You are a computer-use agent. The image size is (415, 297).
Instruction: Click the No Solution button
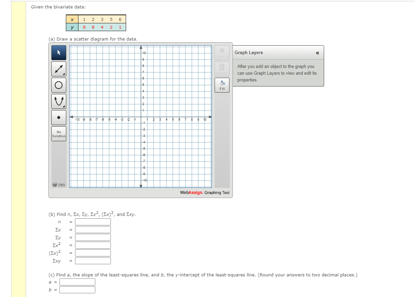click(x=58, y=133)
